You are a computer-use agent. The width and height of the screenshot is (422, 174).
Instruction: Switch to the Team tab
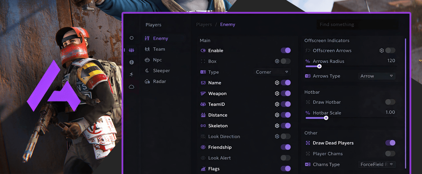tap(159, 49)
